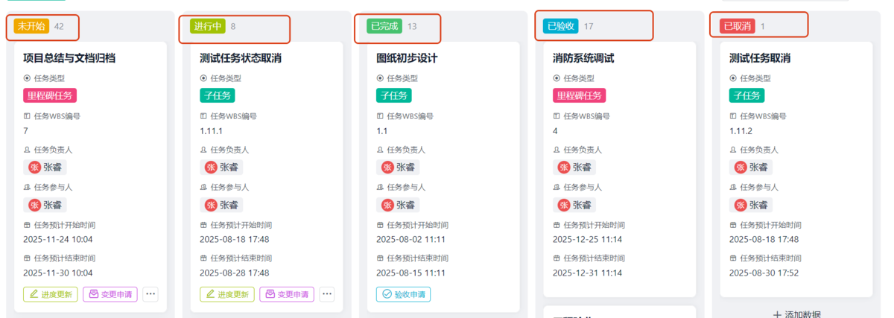Image resolution: width=894 pixels, height=318 pixels.
Task: Click 已取消 column count 1
Action: [763, 26]
